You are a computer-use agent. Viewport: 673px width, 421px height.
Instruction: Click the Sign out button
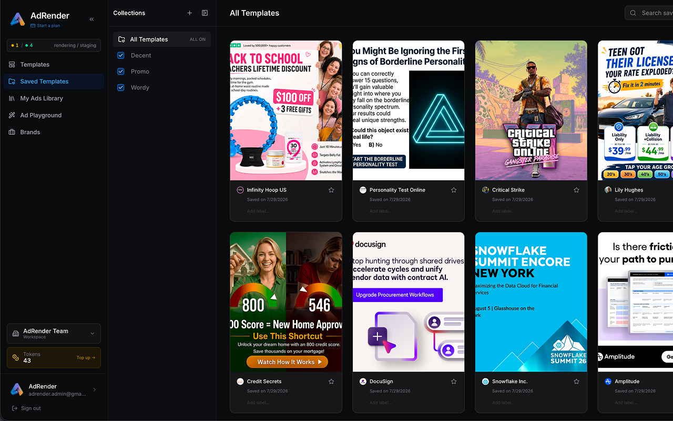click(26, 408)
